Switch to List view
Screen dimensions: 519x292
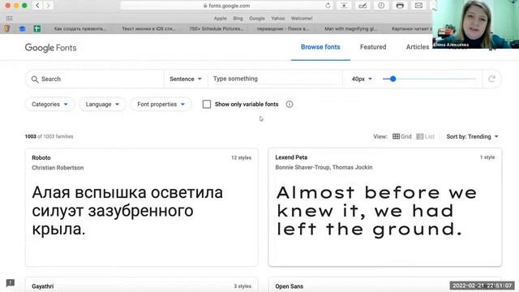425,136
